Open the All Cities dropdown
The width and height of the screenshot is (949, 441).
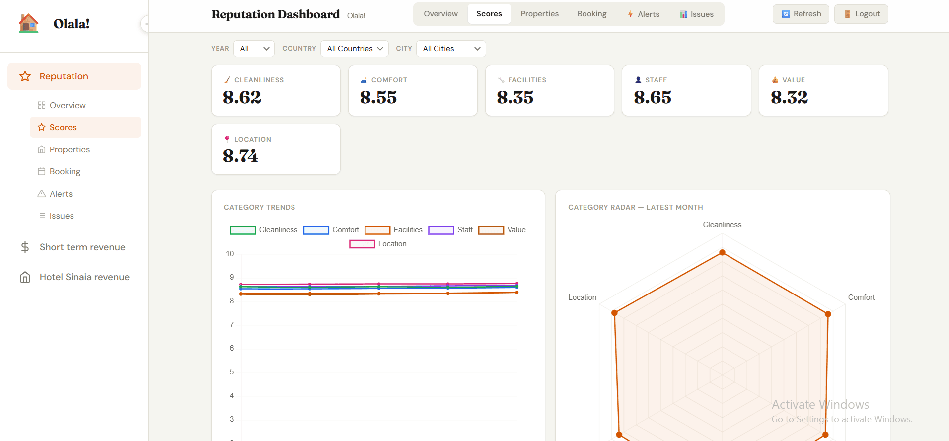451,49
